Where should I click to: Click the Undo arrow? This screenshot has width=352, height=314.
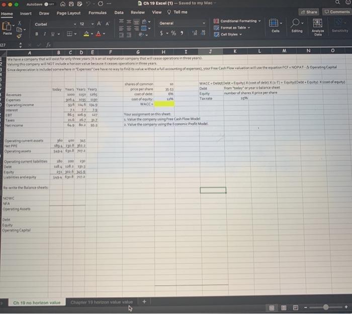pos(89,4)
